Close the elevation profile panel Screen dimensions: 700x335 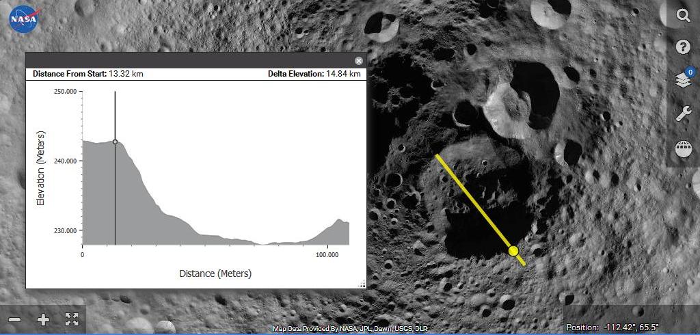click(x=358, y=61)
